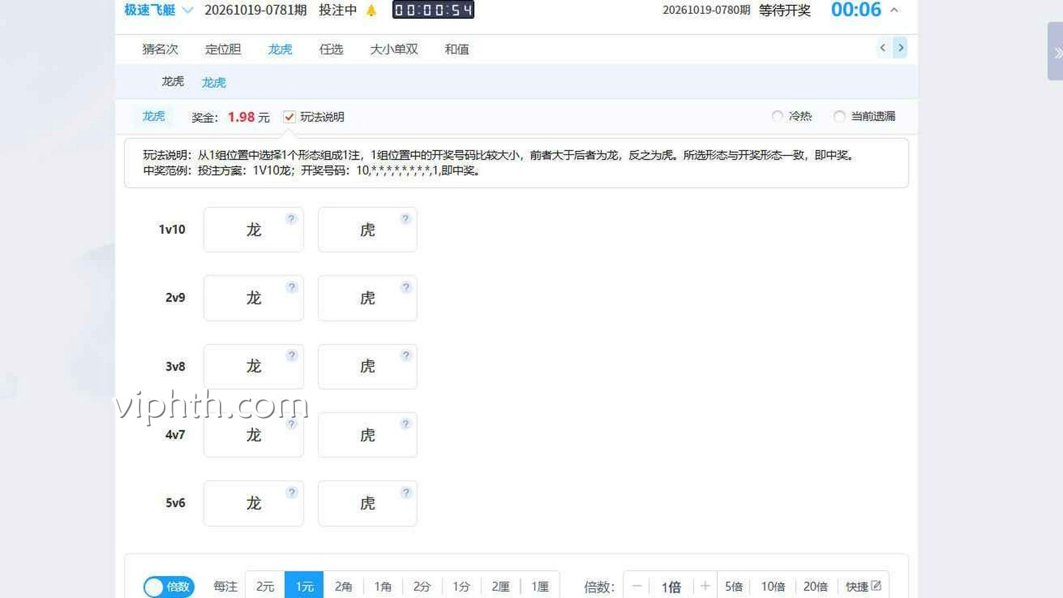The height and width of the screenshot is (598, 1063).
Task: Select 2厘 per bet amount
Action: tap(500, 586)
